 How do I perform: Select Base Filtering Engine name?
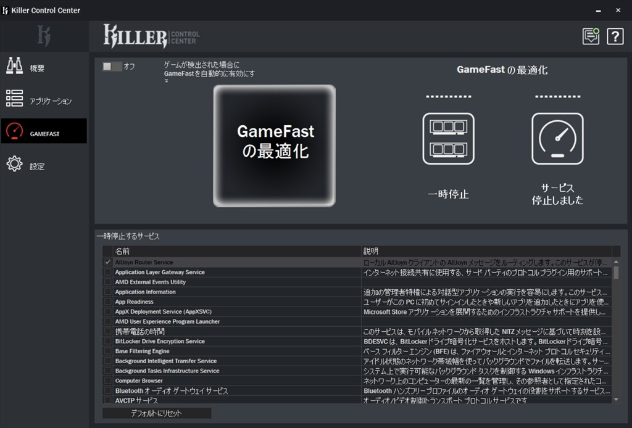click(143, 351)
